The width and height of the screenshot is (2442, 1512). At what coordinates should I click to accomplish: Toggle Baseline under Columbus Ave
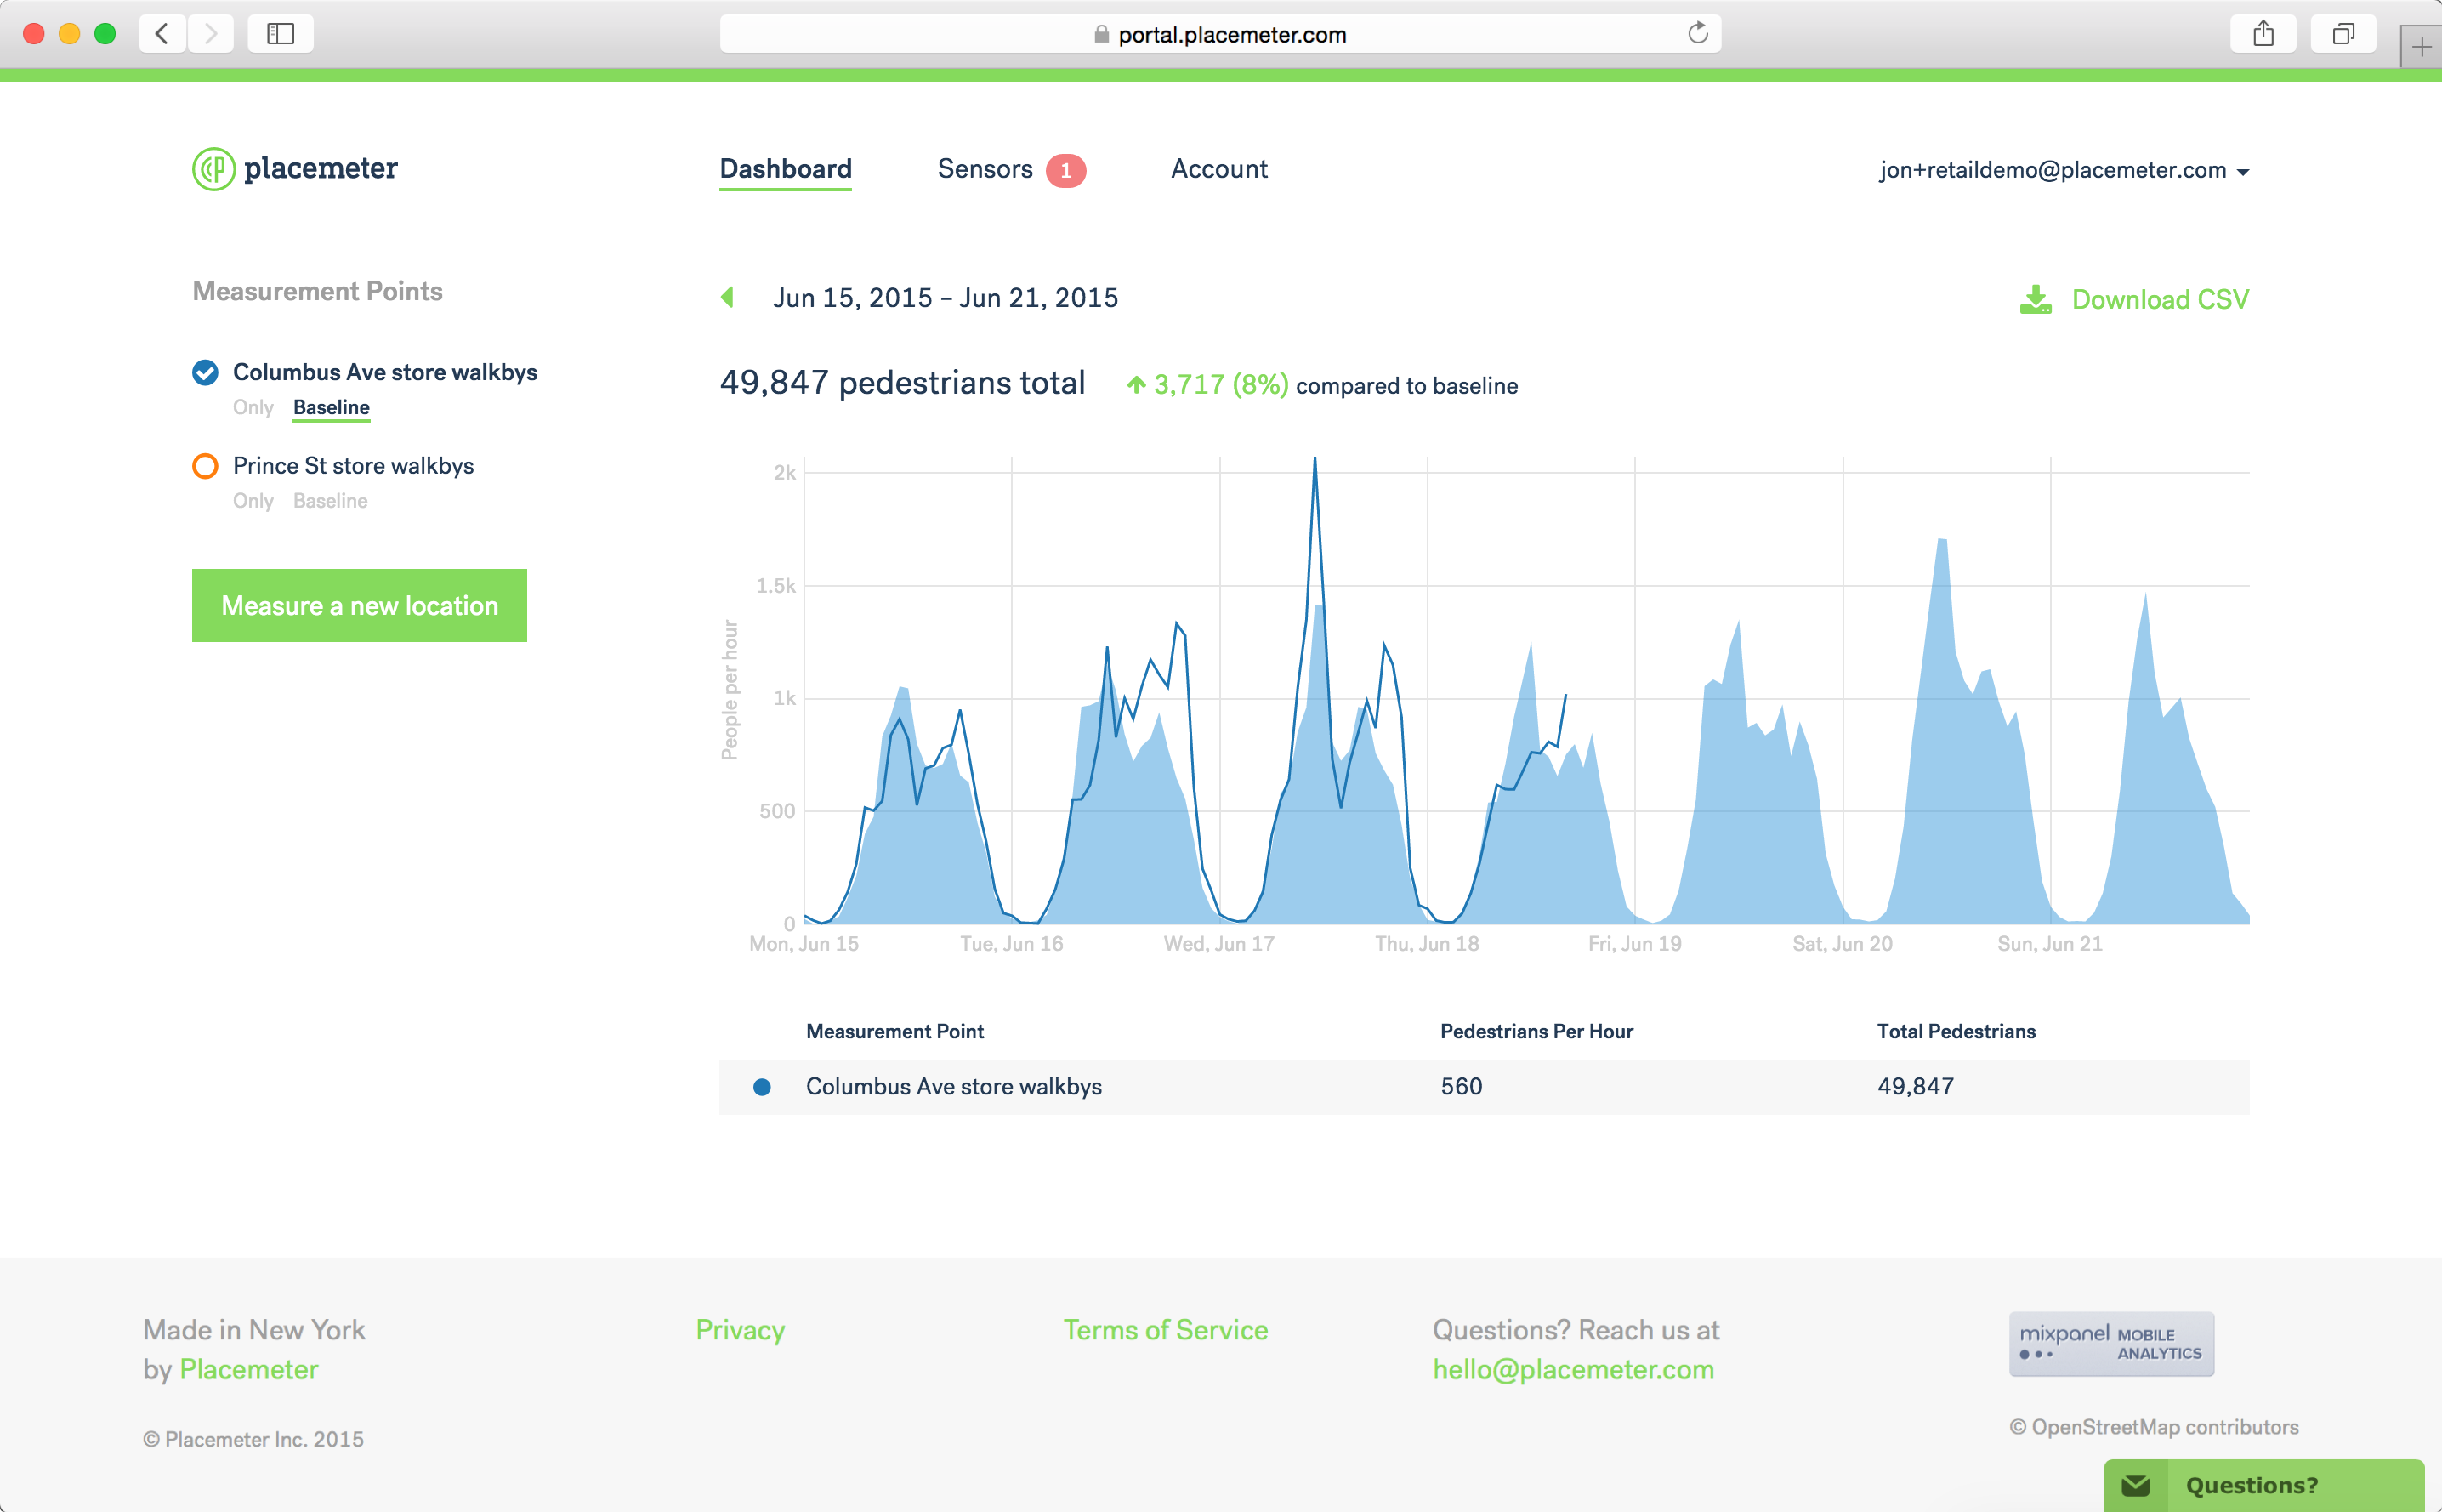[331, 407]
